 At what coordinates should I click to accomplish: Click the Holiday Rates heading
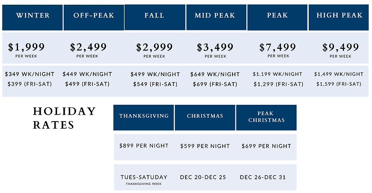(64, 118)
